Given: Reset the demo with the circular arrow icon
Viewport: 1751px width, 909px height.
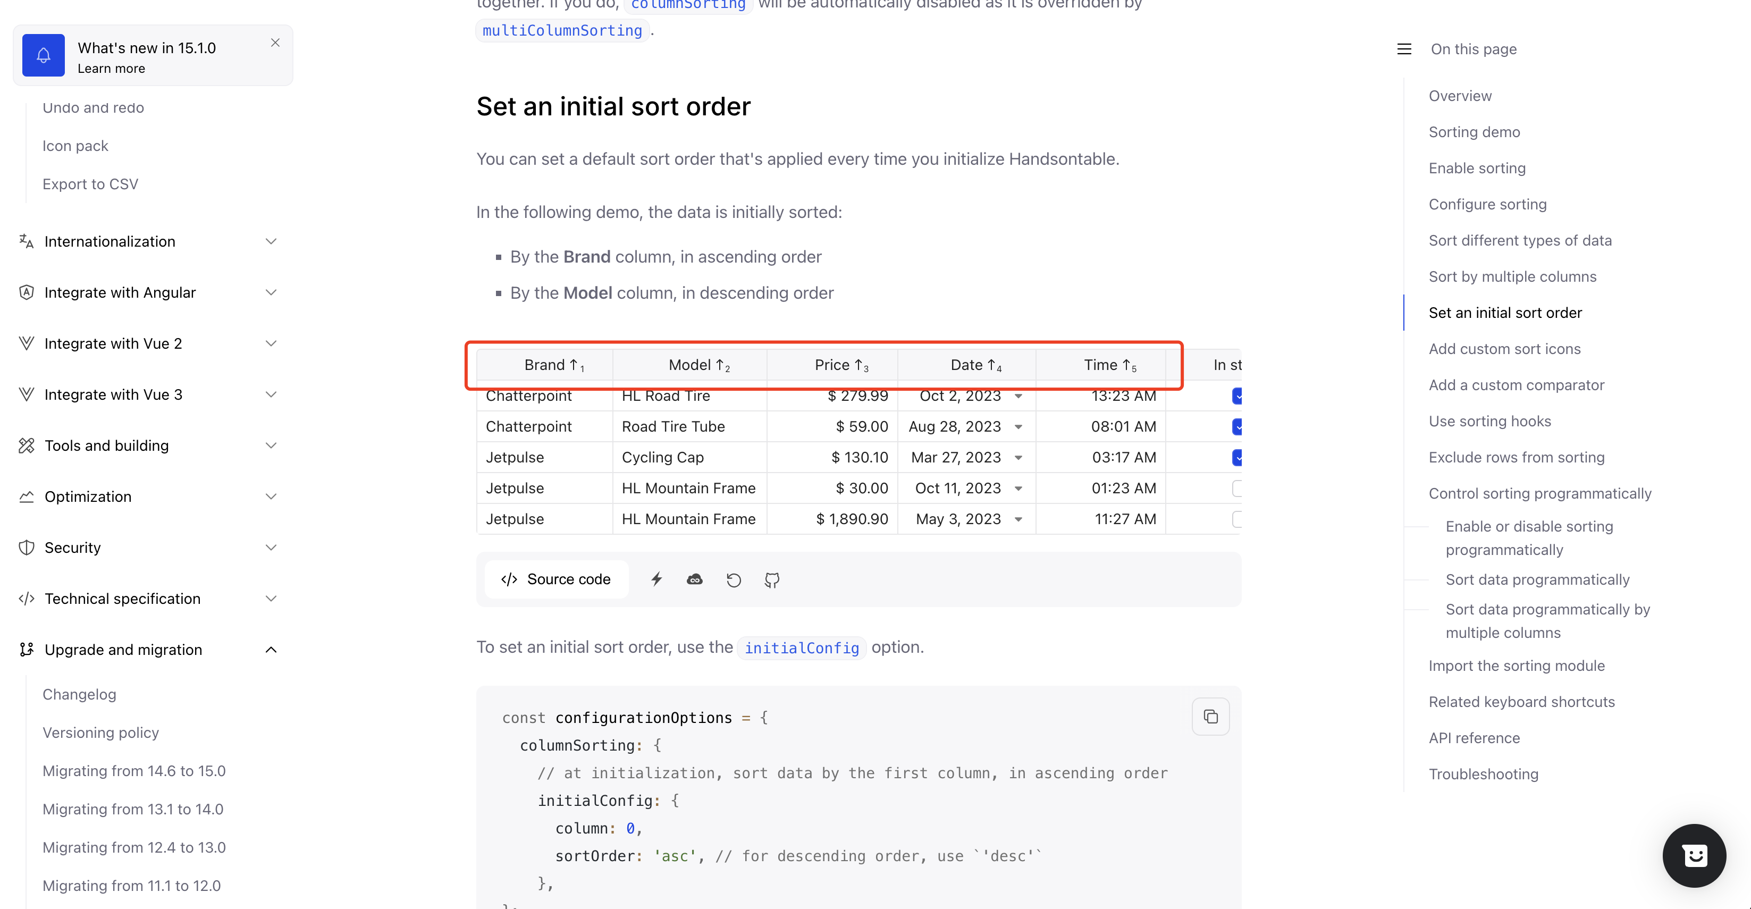Looking at the screenshot, I should pos(734,579).
